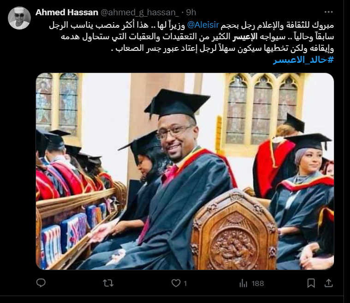Click the repost arrows icon
The width and height of the screenshot is (350, 303).
tap(108, 283)
